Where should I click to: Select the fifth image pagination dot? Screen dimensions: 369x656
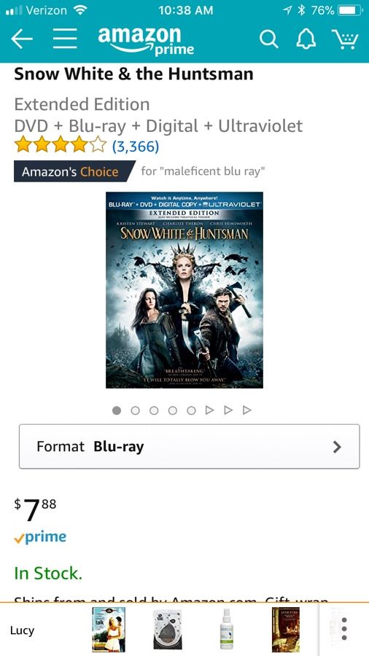click(x=191, y=410)
